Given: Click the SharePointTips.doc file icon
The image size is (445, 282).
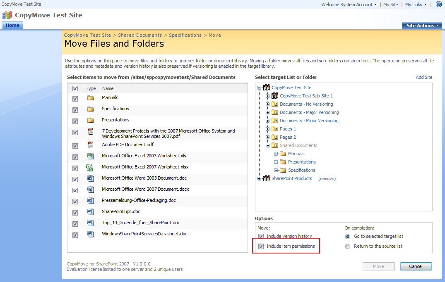Looking at the screenshot, I should pos(91,212).
